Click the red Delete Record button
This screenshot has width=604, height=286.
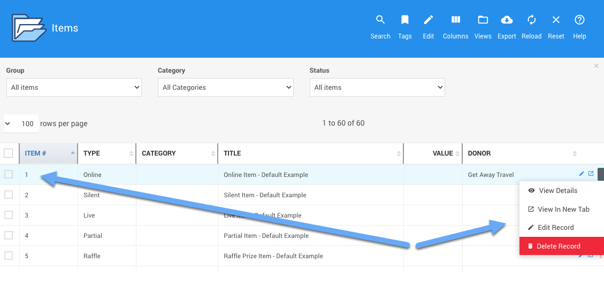pos(559,246)
